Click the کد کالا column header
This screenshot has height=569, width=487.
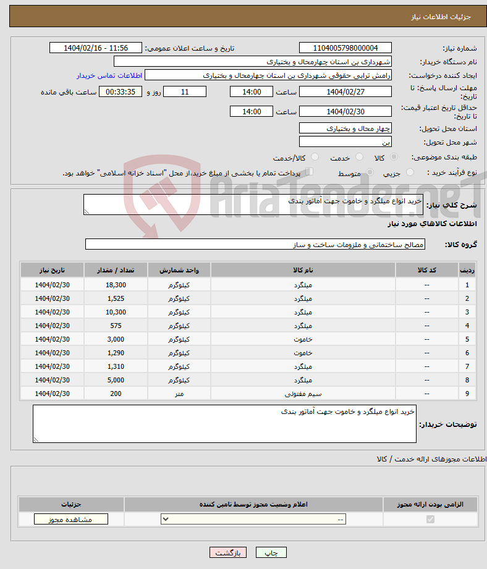(x=427, y=270)
